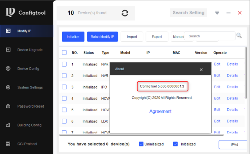Click the search magnifier icon
250x154 pixels.
[x=239, y=35]
